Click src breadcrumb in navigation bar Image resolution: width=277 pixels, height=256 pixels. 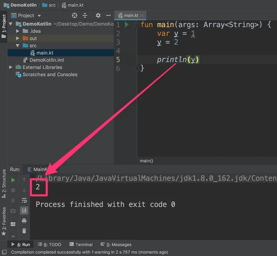tap(49, 5)
